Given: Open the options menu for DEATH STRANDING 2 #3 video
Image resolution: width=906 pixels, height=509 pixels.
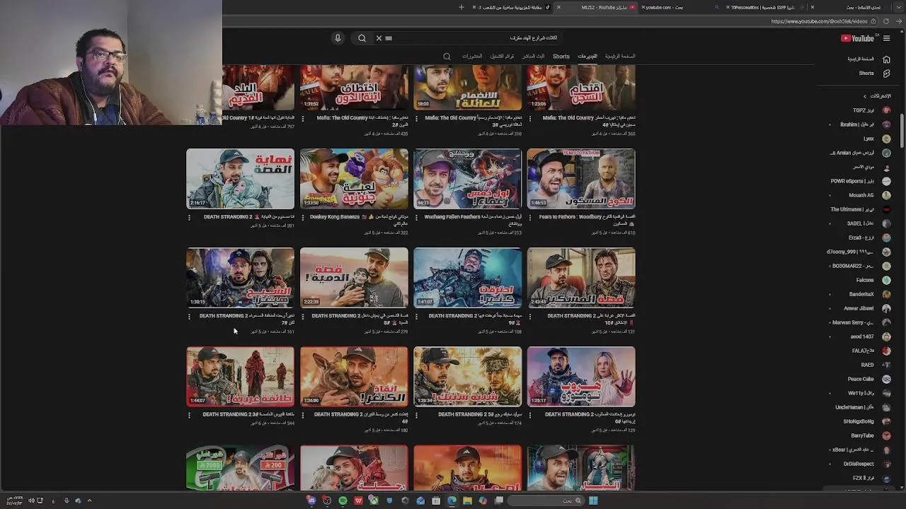Looking at the screenshot, I should coord(189,416).
